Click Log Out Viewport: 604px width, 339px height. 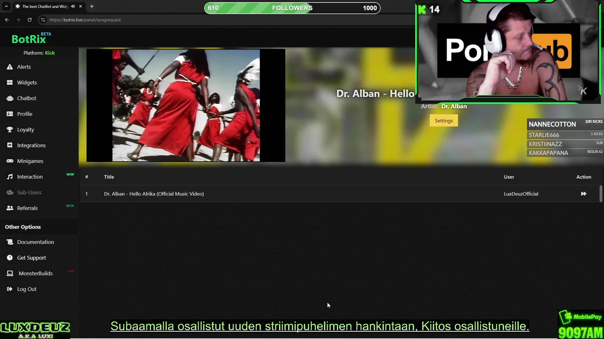tap(26, 289)
